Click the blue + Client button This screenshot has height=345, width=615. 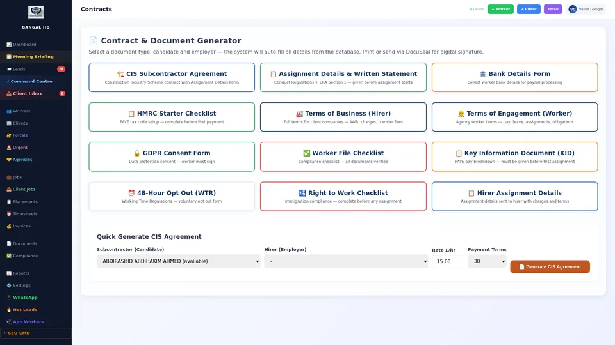point(529,9)
